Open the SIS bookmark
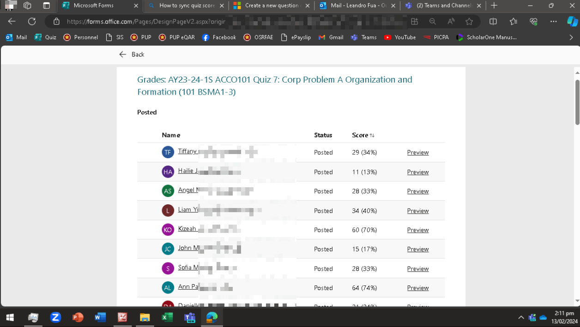The width and height of the screenshot is (580, 327). pyautogui.click(x=115, y=37)
